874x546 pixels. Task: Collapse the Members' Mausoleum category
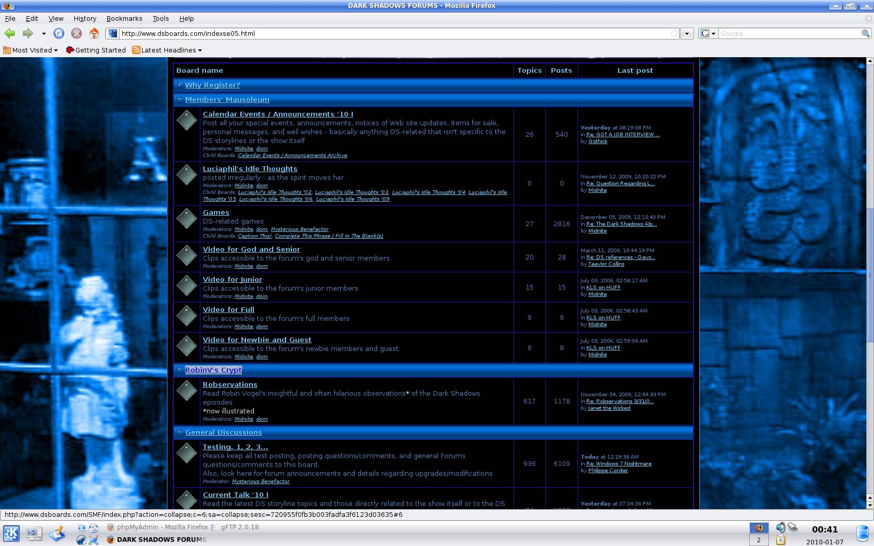click(179, 99)
